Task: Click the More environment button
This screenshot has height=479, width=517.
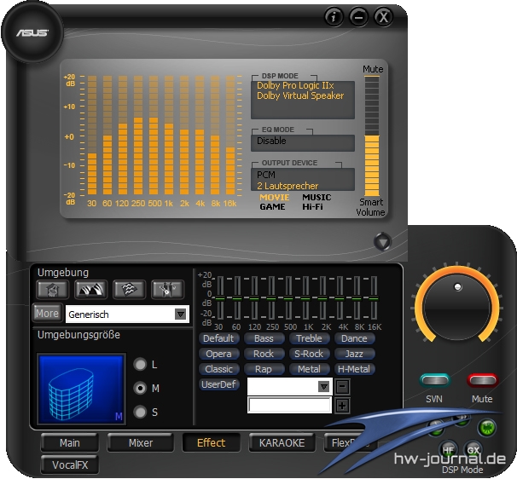Action: (47, 313)
